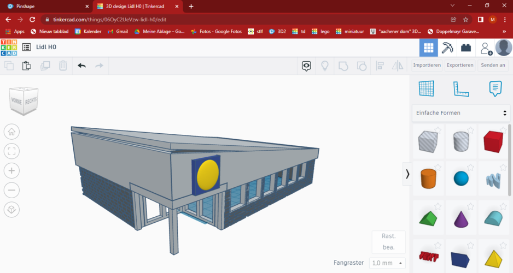Image resolution: width=513 pixels, height=273 pixels.
Task: Favorite the red box shape star
Action: 503,130
